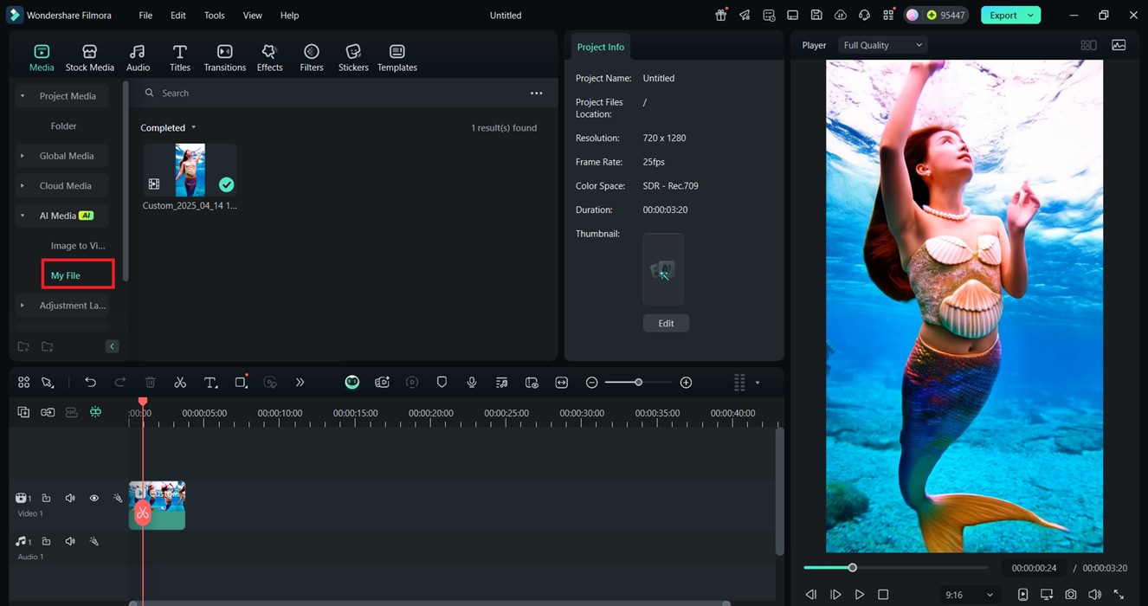Mute the Video 1 track

(70, 498)
